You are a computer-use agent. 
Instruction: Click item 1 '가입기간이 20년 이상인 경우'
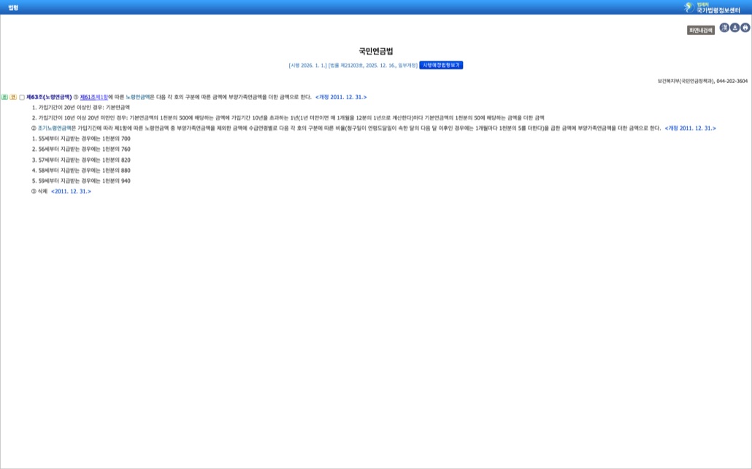coord(80,108)
